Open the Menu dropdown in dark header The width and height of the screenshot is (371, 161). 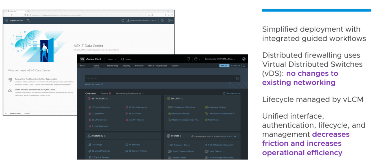coord(112,59)
